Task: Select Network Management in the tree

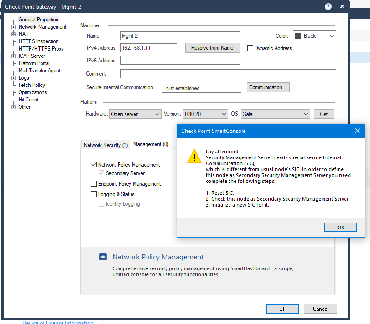Action: point(42,27)
